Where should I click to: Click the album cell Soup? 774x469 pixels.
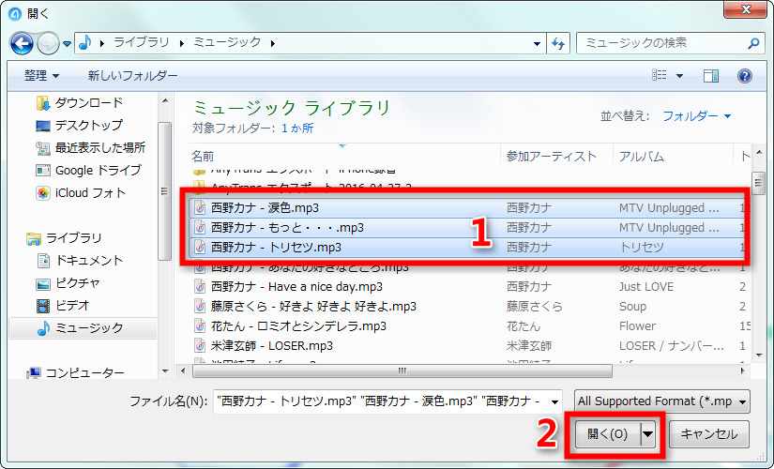(x=632, y=307)
